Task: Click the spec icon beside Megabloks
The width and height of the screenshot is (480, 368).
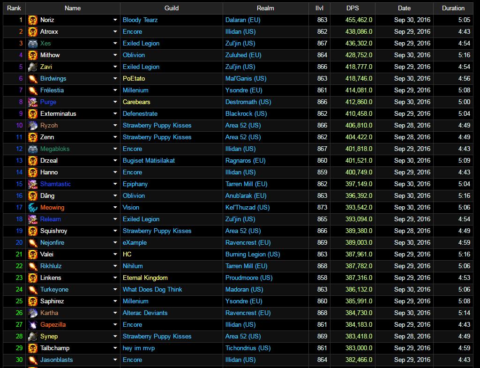Action: [33, 149]
